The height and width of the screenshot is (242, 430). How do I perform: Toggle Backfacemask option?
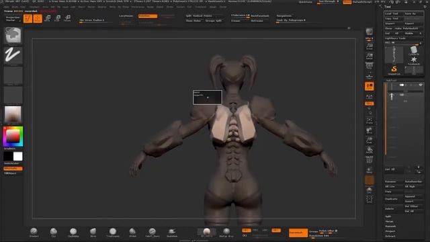click(260, 16)
